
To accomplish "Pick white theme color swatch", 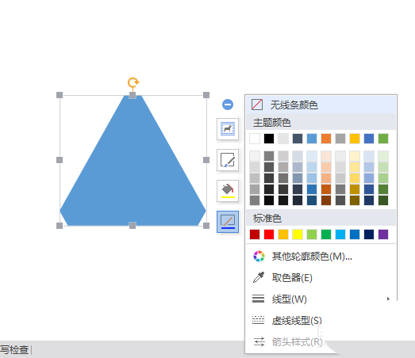I will [255, 139].
